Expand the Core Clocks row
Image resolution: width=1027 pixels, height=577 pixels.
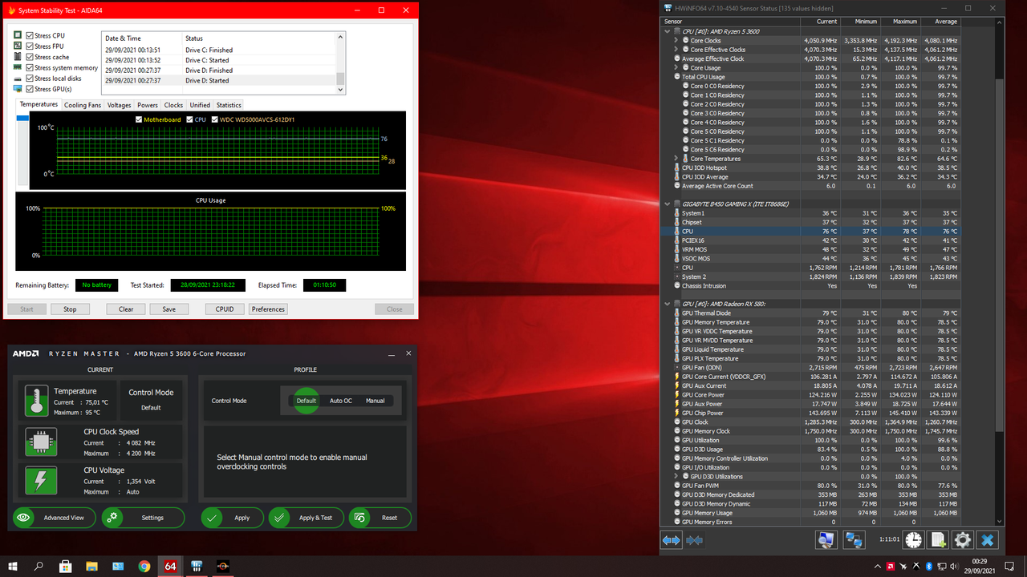(676, 40)
